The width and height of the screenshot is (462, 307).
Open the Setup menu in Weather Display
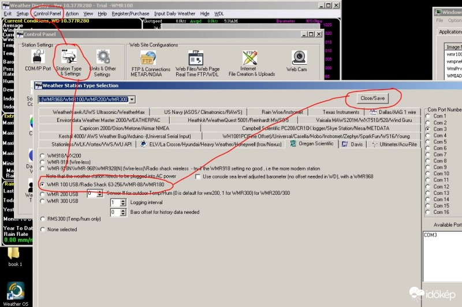tap(23, 13)
